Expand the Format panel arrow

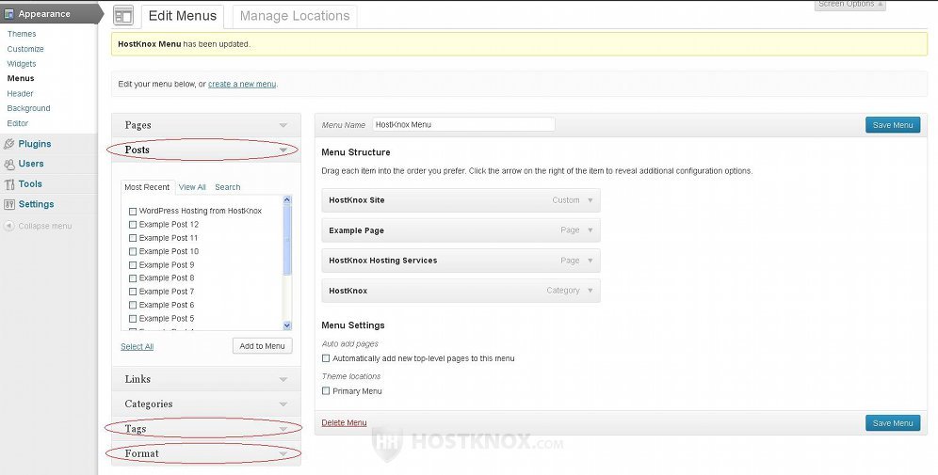pos(283,454)
